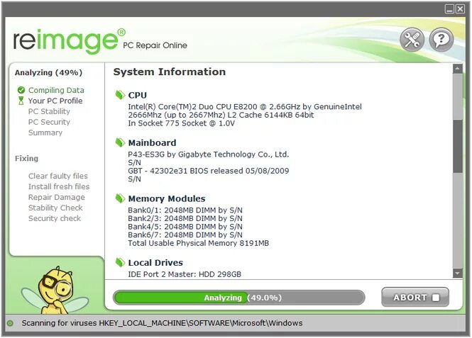Screen dimensions: 472x338
Task: Select Stability Check step
Action: click(x=55, y=208)
